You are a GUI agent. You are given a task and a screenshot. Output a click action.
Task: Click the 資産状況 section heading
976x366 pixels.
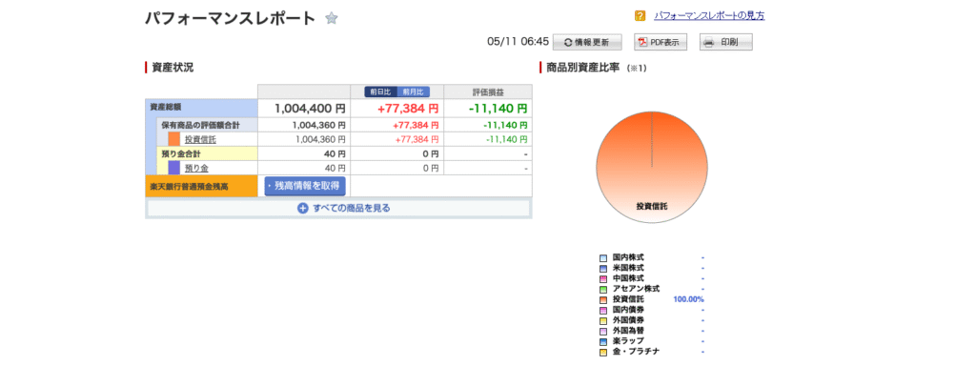[x=173, y=68]
